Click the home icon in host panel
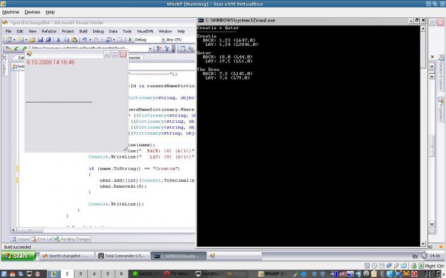Viewport: 446px width, 278px height. tap(12, 274)
